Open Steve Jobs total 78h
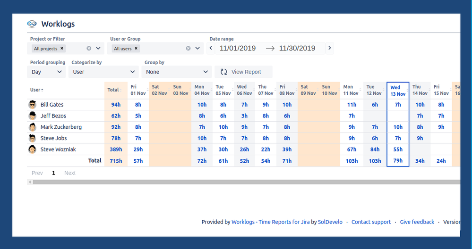Viewport: 472px width, 249px height. [116, 138]
